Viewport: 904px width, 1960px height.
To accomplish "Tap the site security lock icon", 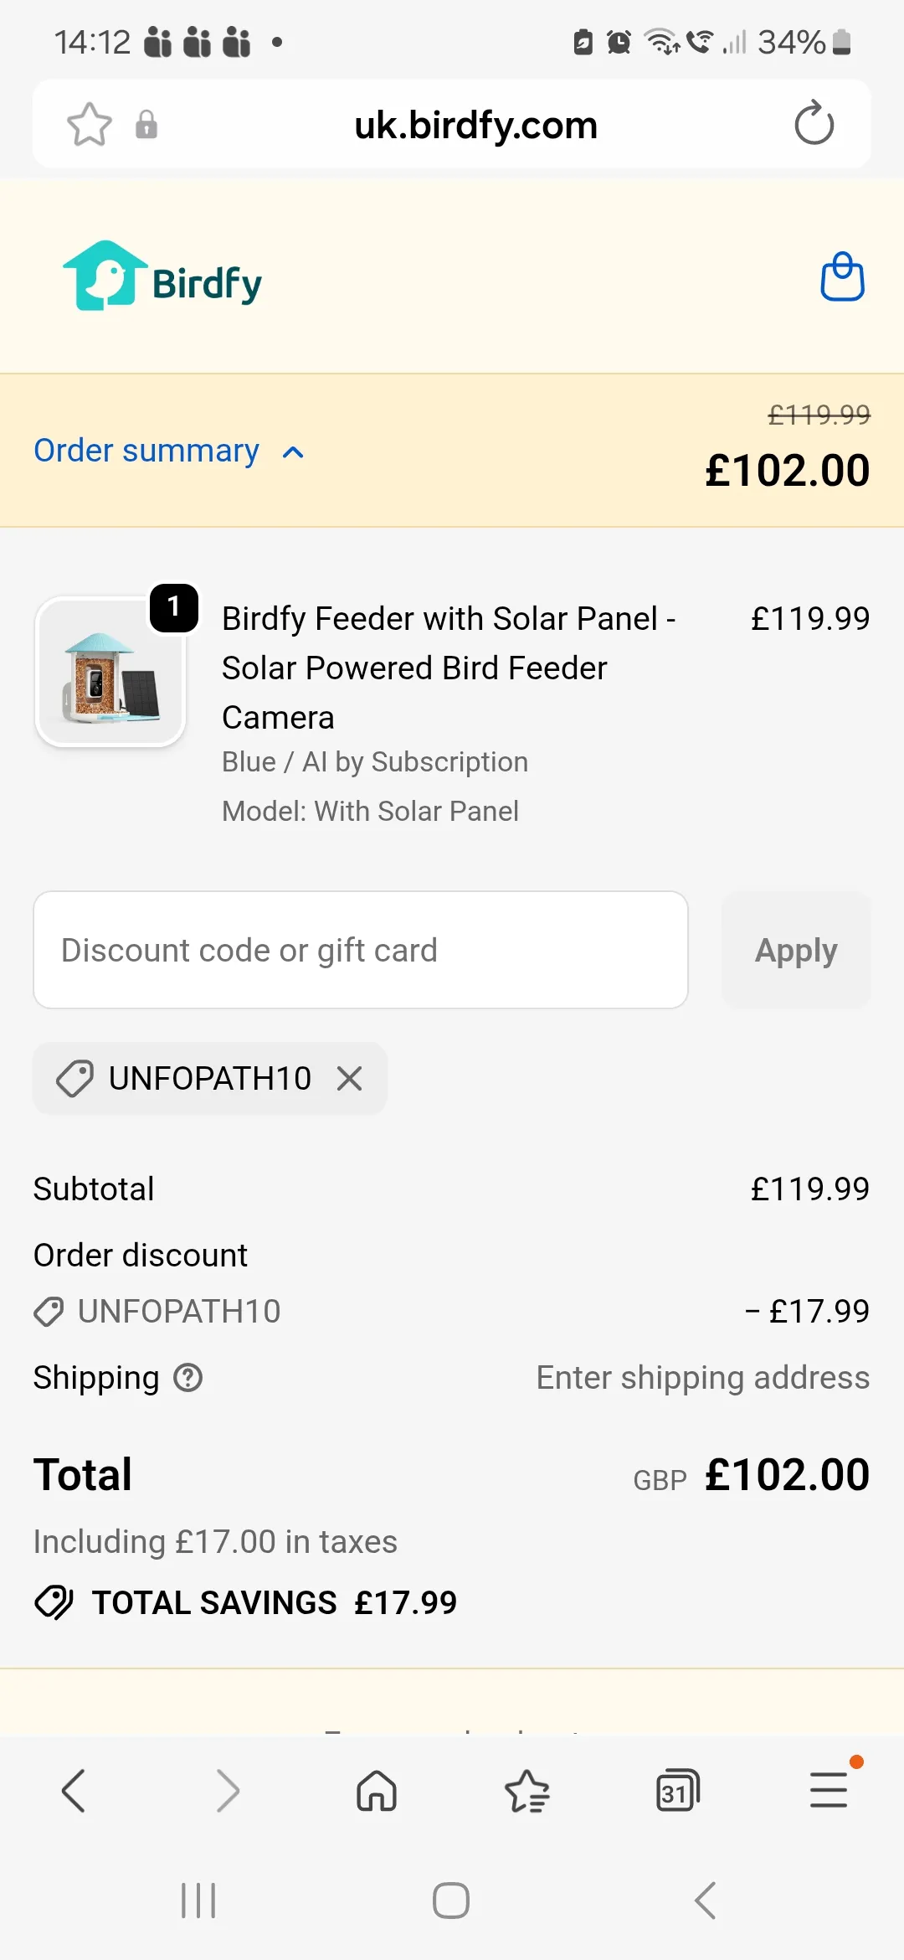I will point(146,125).
